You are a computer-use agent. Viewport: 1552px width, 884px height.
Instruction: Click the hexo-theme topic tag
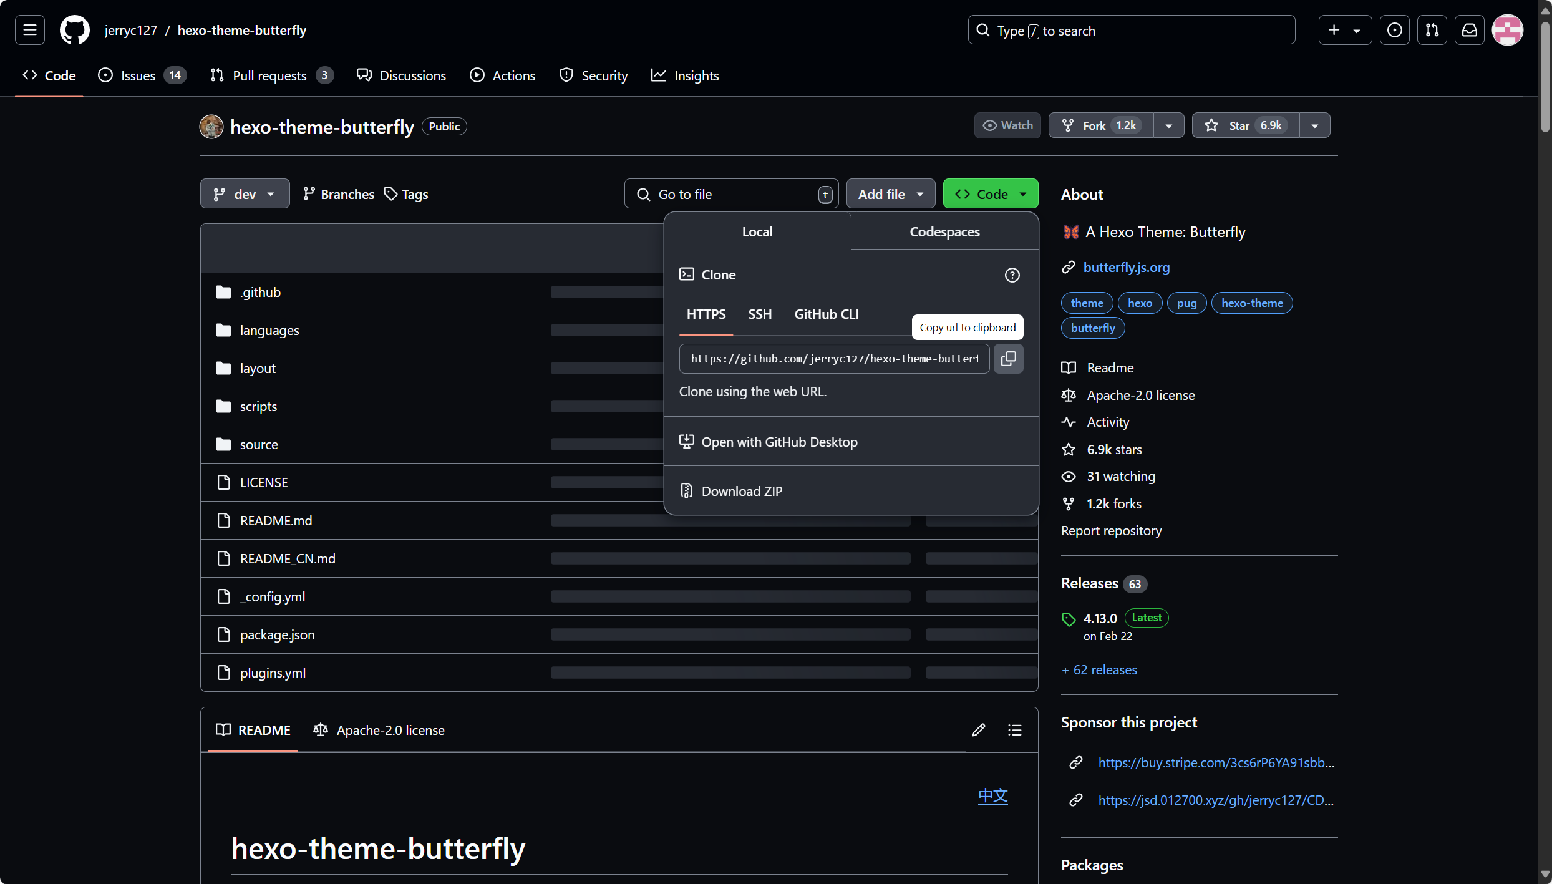click(1251, 303)
